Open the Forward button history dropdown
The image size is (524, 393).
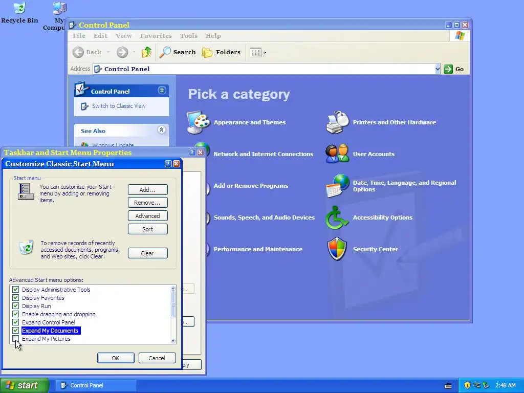click(134, 52)
